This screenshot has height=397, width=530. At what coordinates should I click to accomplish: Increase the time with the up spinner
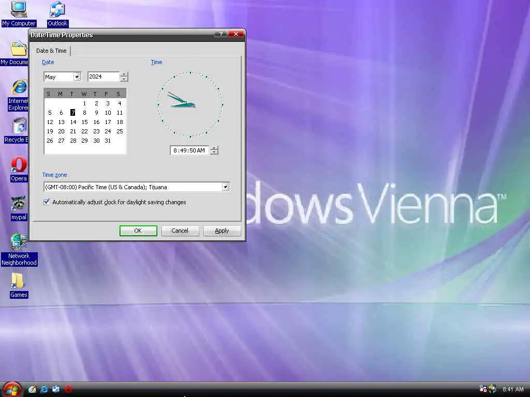pos(214,148)
